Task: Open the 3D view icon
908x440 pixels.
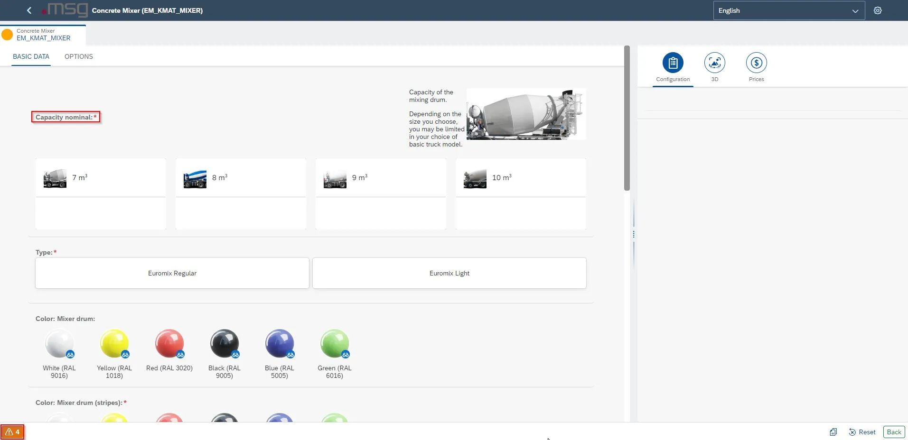Action: coord(714,63)
